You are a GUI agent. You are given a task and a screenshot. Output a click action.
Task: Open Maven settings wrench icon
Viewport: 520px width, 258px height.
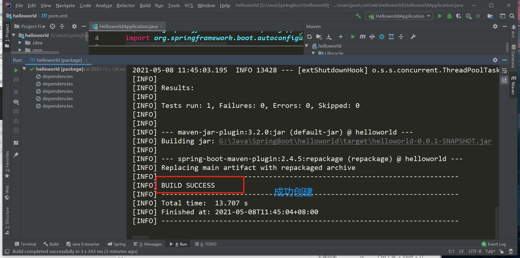coord(413,37)
